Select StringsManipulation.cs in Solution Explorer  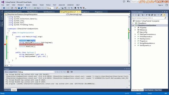click(147, 43)
